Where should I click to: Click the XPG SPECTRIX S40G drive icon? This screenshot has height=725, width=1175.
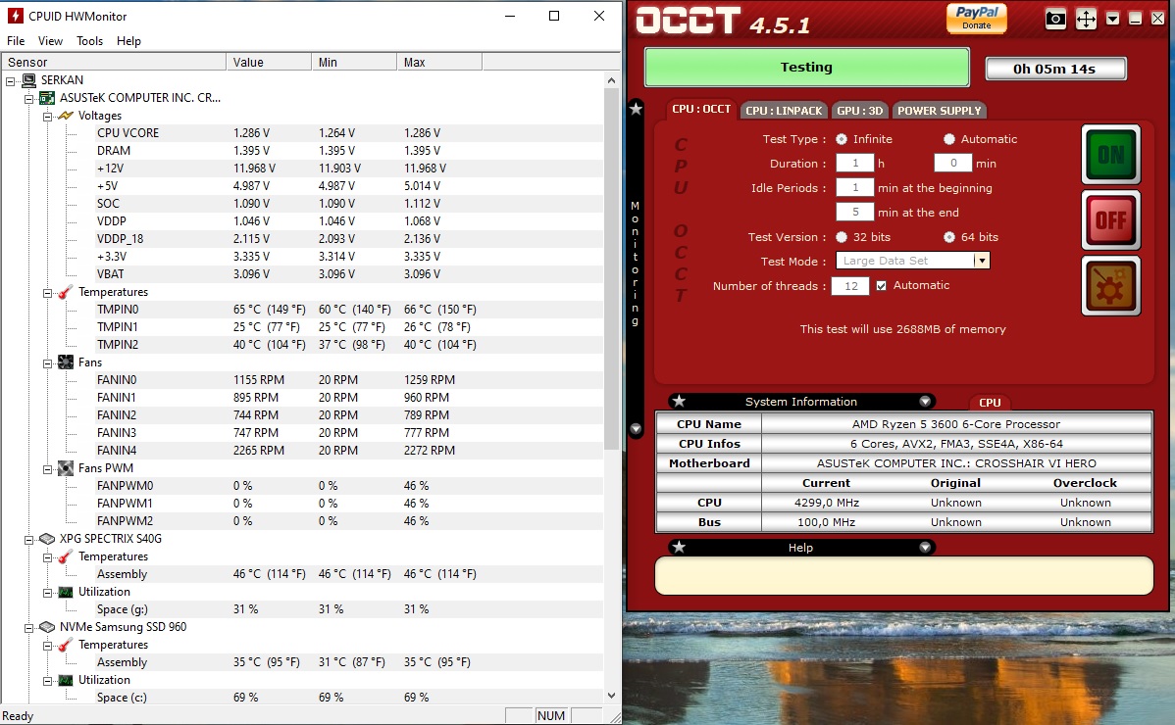coord(47,539)
